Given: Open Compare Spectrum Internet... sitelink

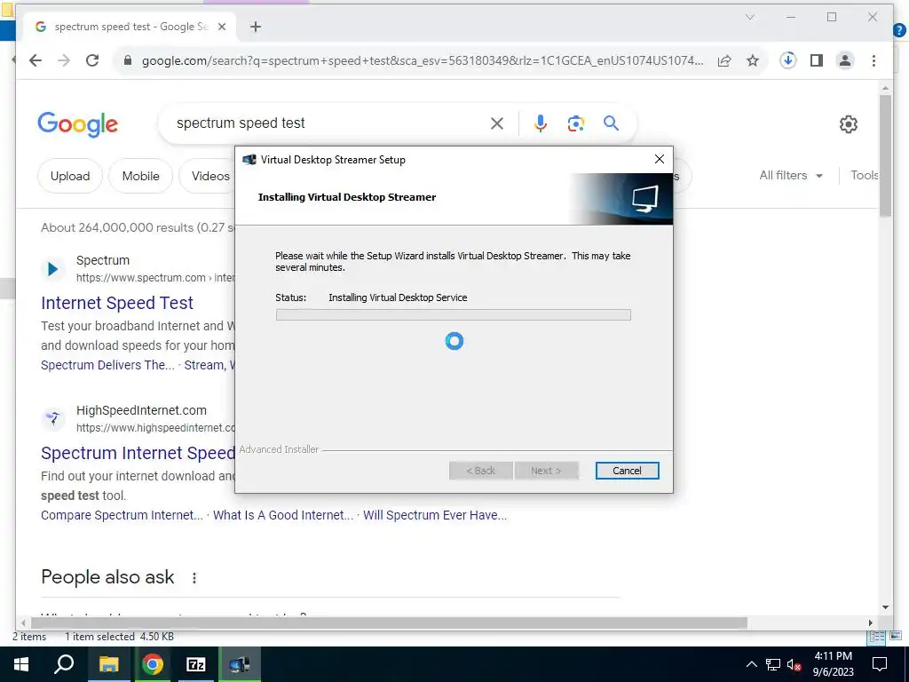Looking at the screenshot, I should [122, 515].
